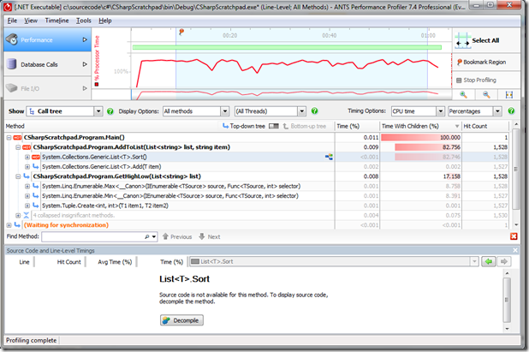This screenshot has height=352, width=529.
Task: Open the CPU time timing dropdown
Action: [440, 111]
